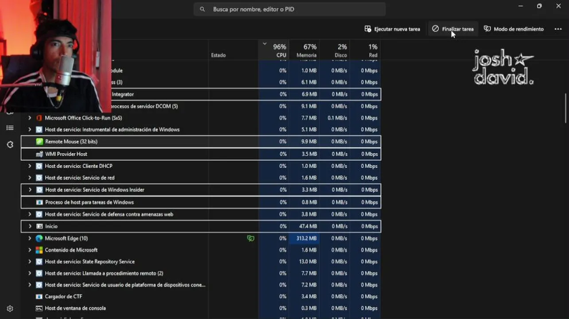Click the Cargador de CTF icon

39,296
